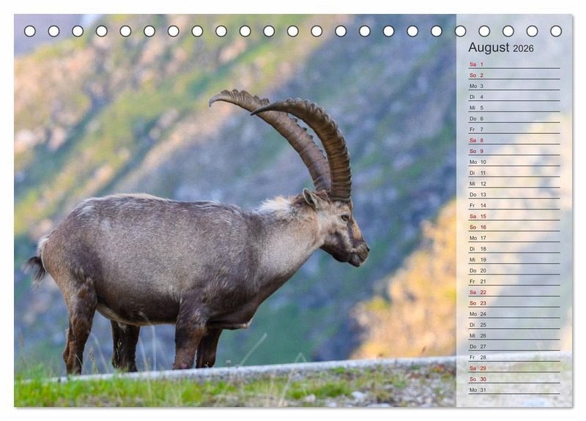Select the 'Sa 1' date row
The image size is (586, 421).
pos(513,64)
